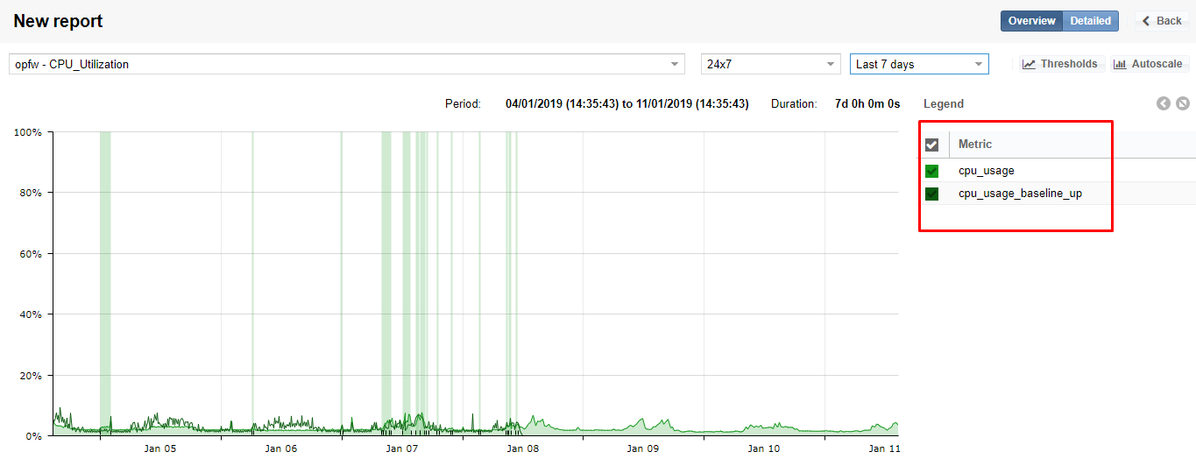
Task: Uncheck the cpu_usage metric checkbox
Action: click(932, 171)
